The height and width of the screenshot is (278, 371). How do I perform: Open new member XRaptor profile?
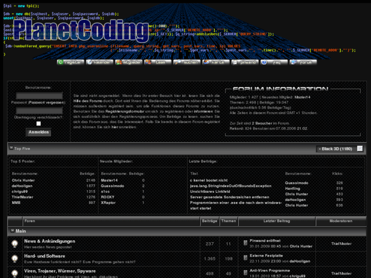click(108, 203)
